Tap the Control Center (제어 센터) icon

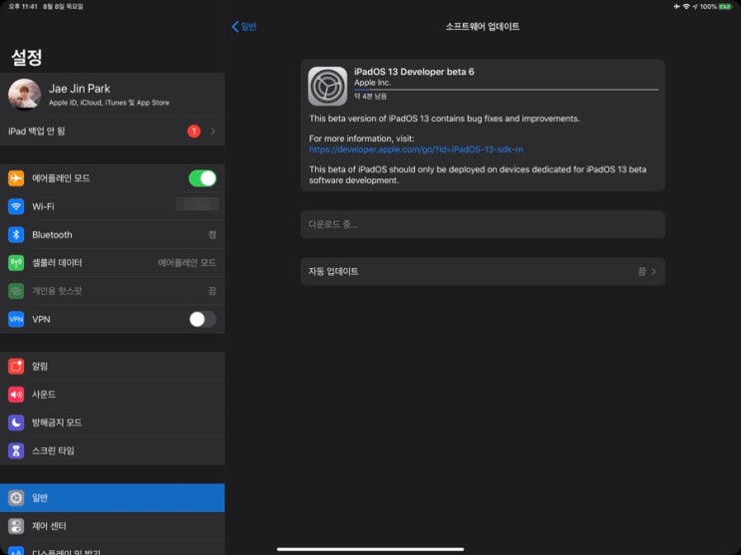click(16, 526)
